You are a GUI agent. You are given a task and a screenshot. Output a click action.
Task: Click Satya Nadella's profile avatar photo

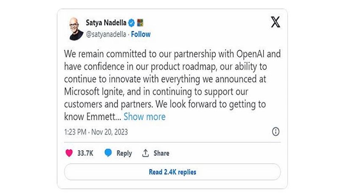(76, 29)
